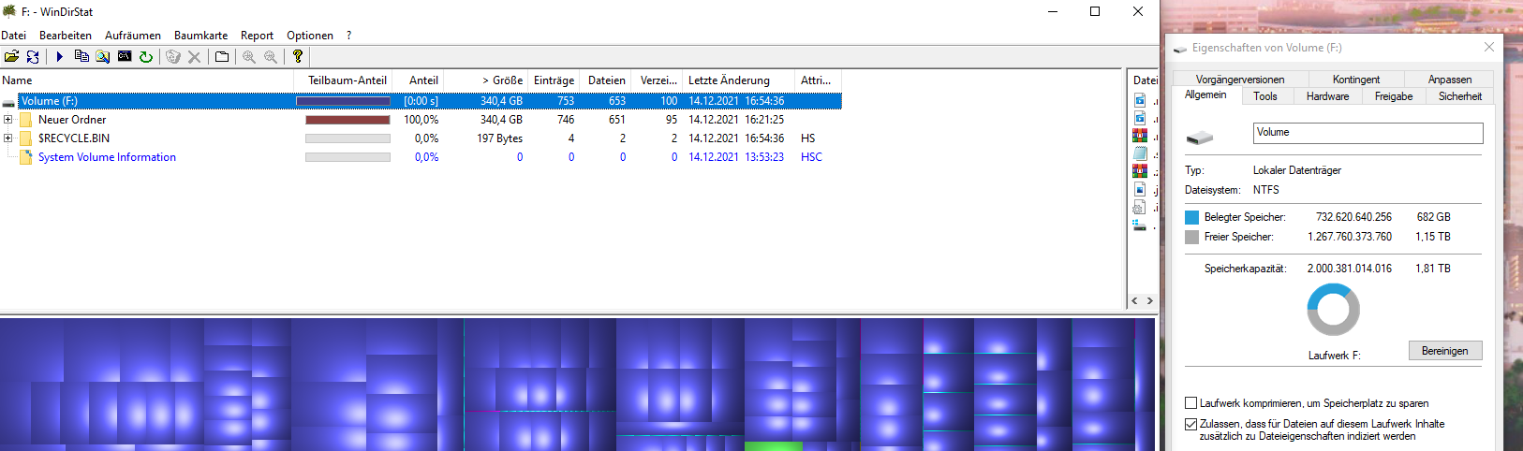Open the Aufräumen menu
1523x451 pixels.
pyautogui.click(x=133, y=36)
